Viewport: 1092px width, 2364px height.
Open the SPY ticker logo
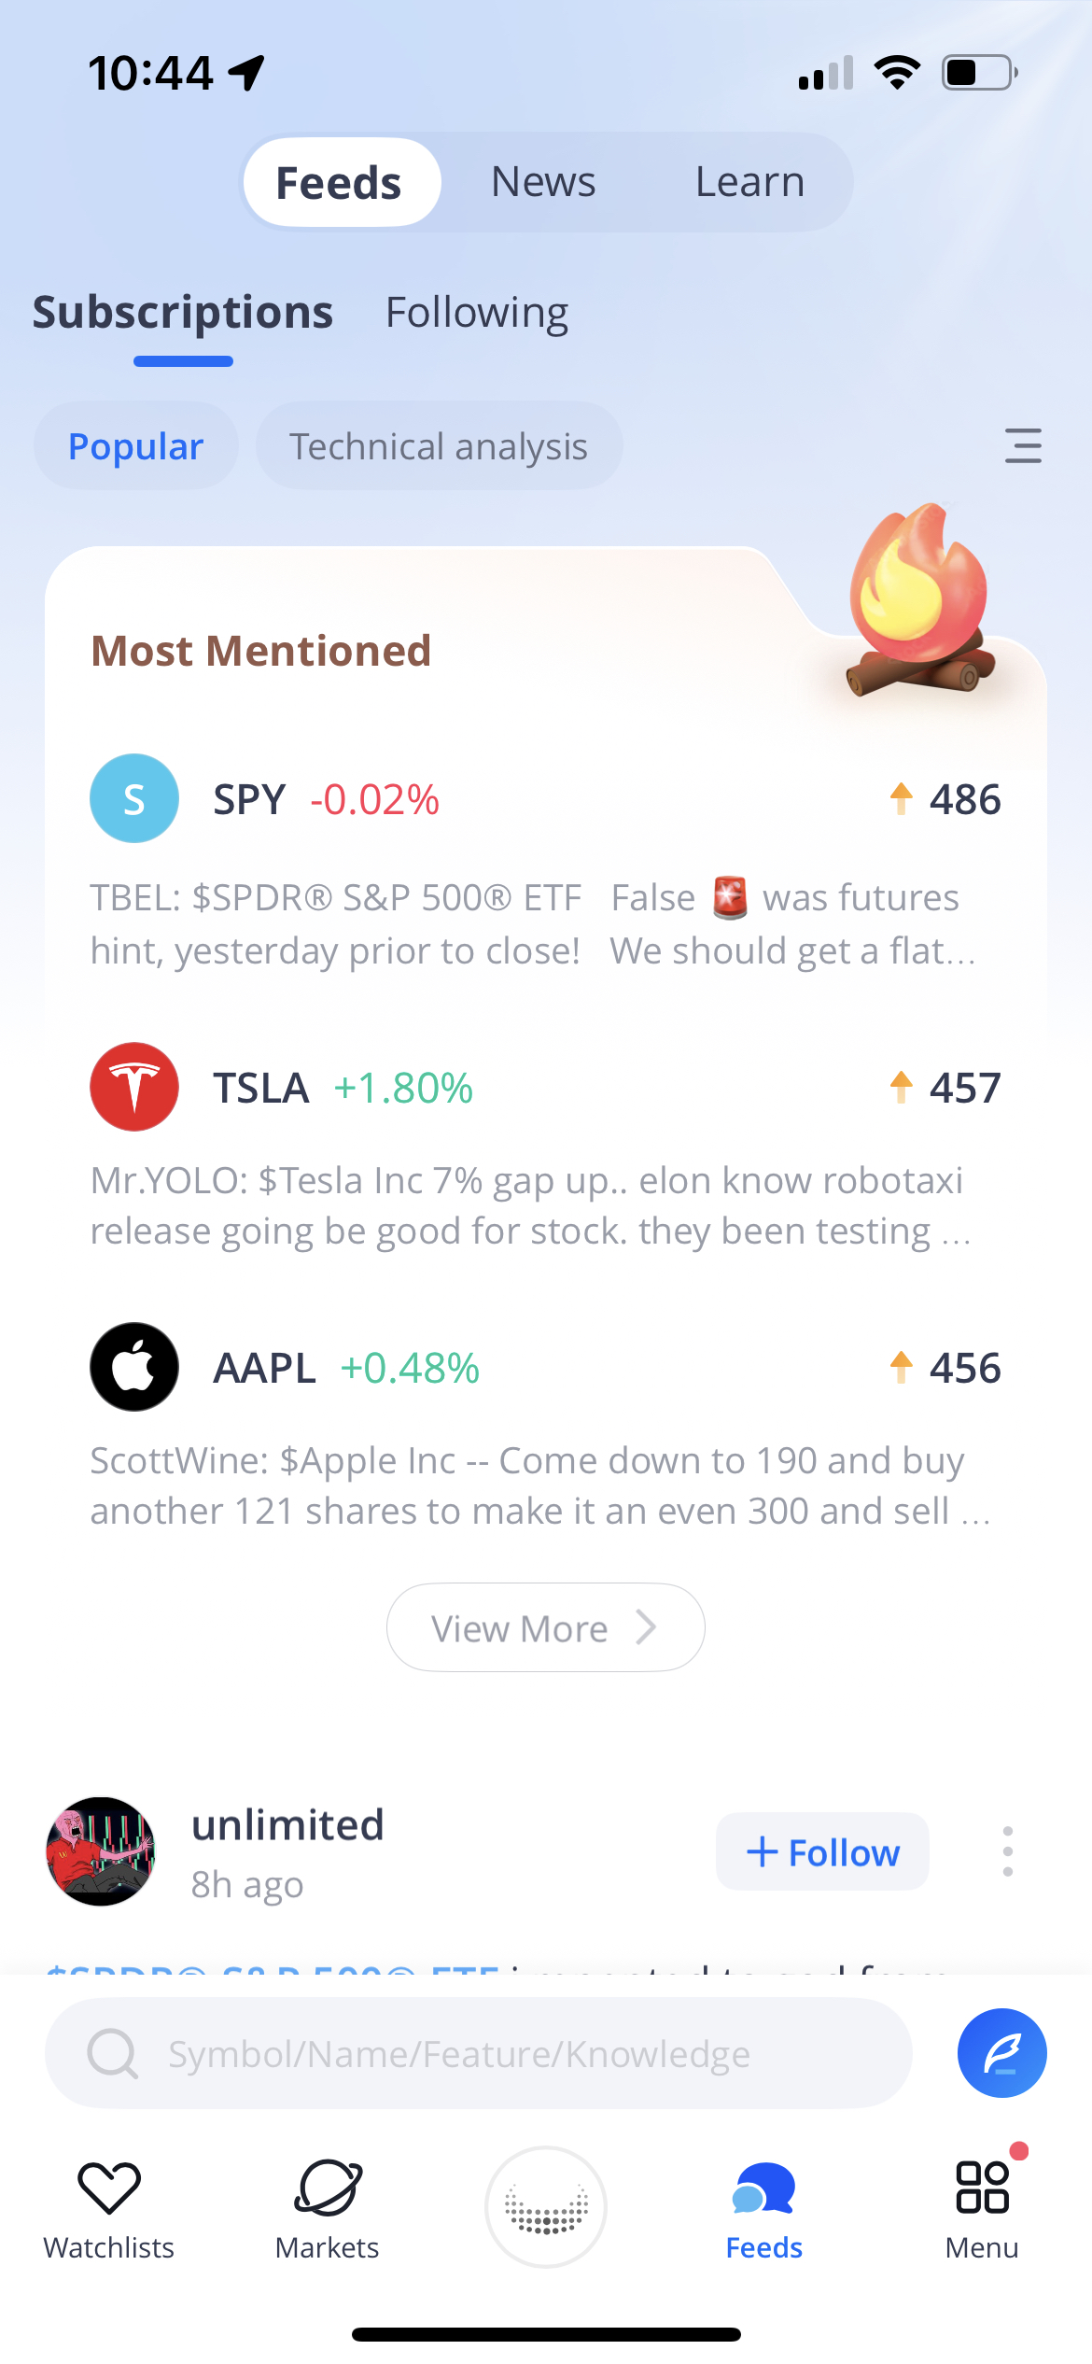pyautogui.click(x=134, y=798)
